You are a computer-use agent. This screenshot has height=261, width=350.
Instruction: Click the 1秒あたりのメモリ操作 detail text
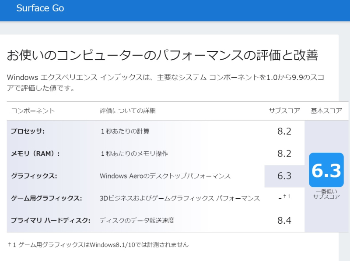click(134, 154)
